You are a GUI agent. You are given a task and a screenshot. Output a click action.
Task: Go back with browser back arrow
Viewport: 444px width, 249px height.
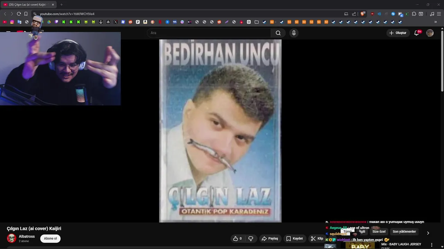pos(5,14)
